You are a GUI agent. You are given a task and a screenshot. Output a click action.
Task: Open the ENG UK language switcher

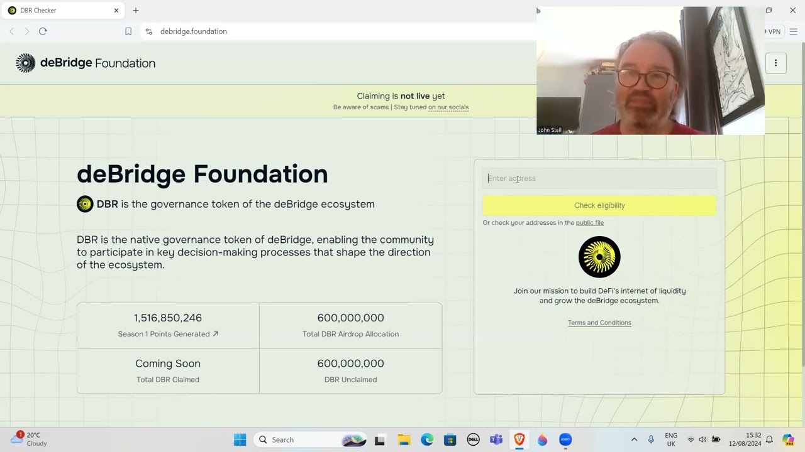point(671,440)
